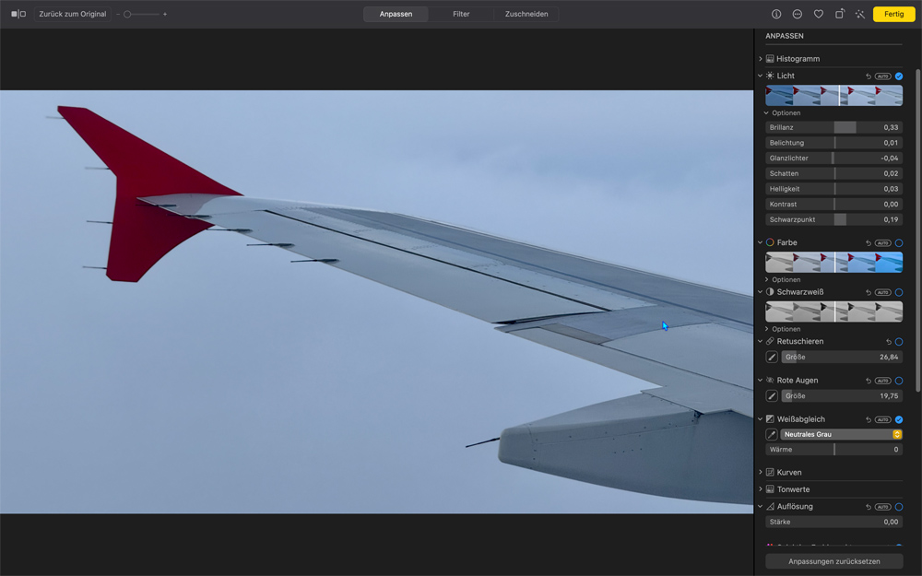Pick the Weißabgleich eyedropper tool

point(772,434)
